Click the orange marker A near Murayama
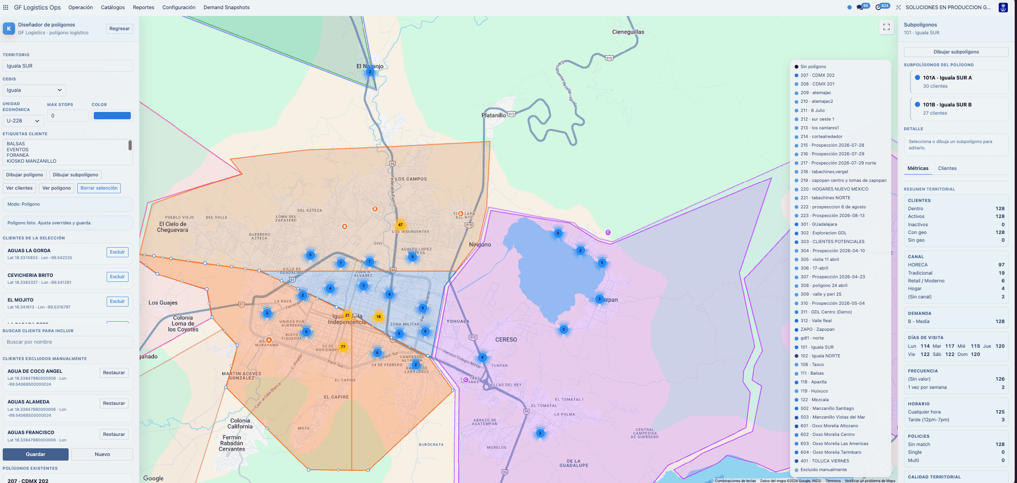This screenshot has width=1017, height=483. coord(269,340)
